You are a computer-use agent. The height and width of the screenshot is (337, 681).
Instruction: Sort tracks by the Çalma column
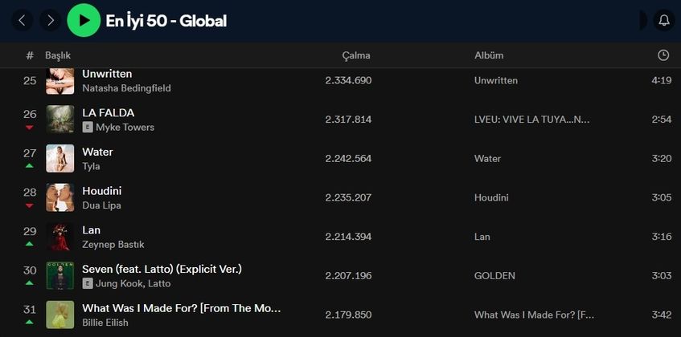pyautogui.click(x=356, y=55)
